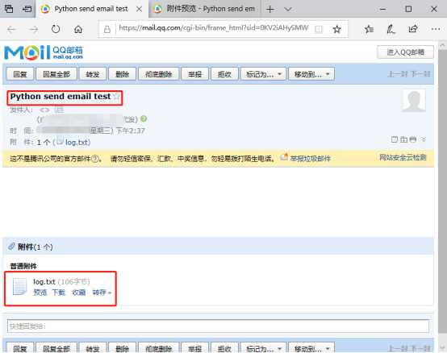
Task: Open 移动到... dropdown in top toolbar
Action: [311, 74]
